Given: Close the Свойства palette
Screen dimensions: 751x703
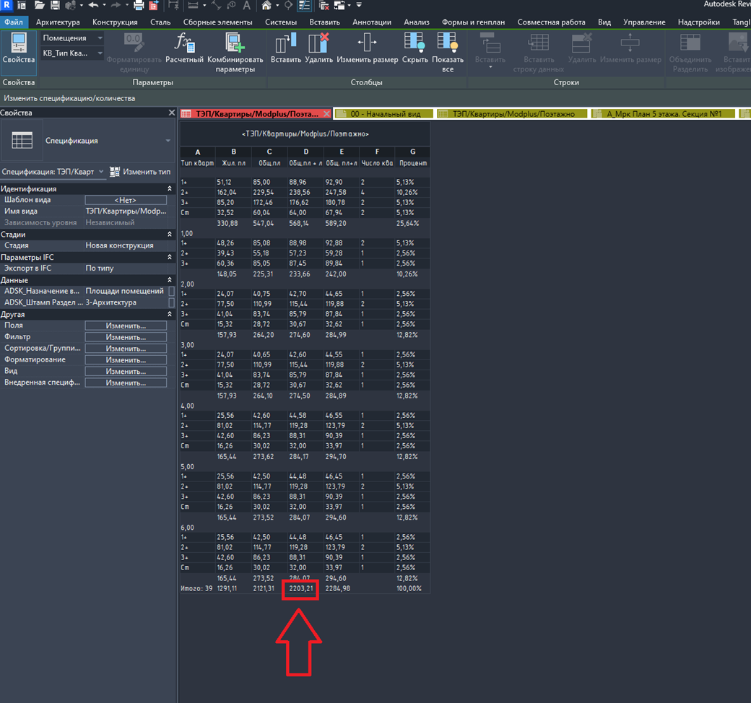Looking at the screenshot, I should coord(172,113).
